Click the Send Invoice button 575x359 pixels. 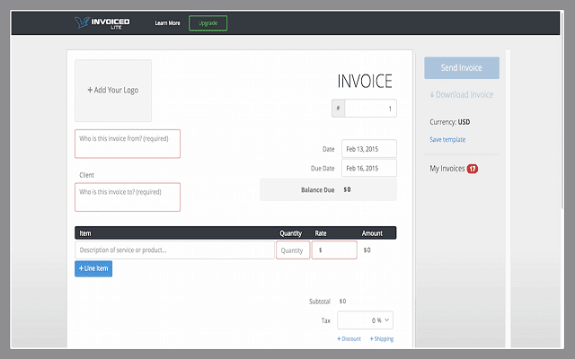[461, 68]
